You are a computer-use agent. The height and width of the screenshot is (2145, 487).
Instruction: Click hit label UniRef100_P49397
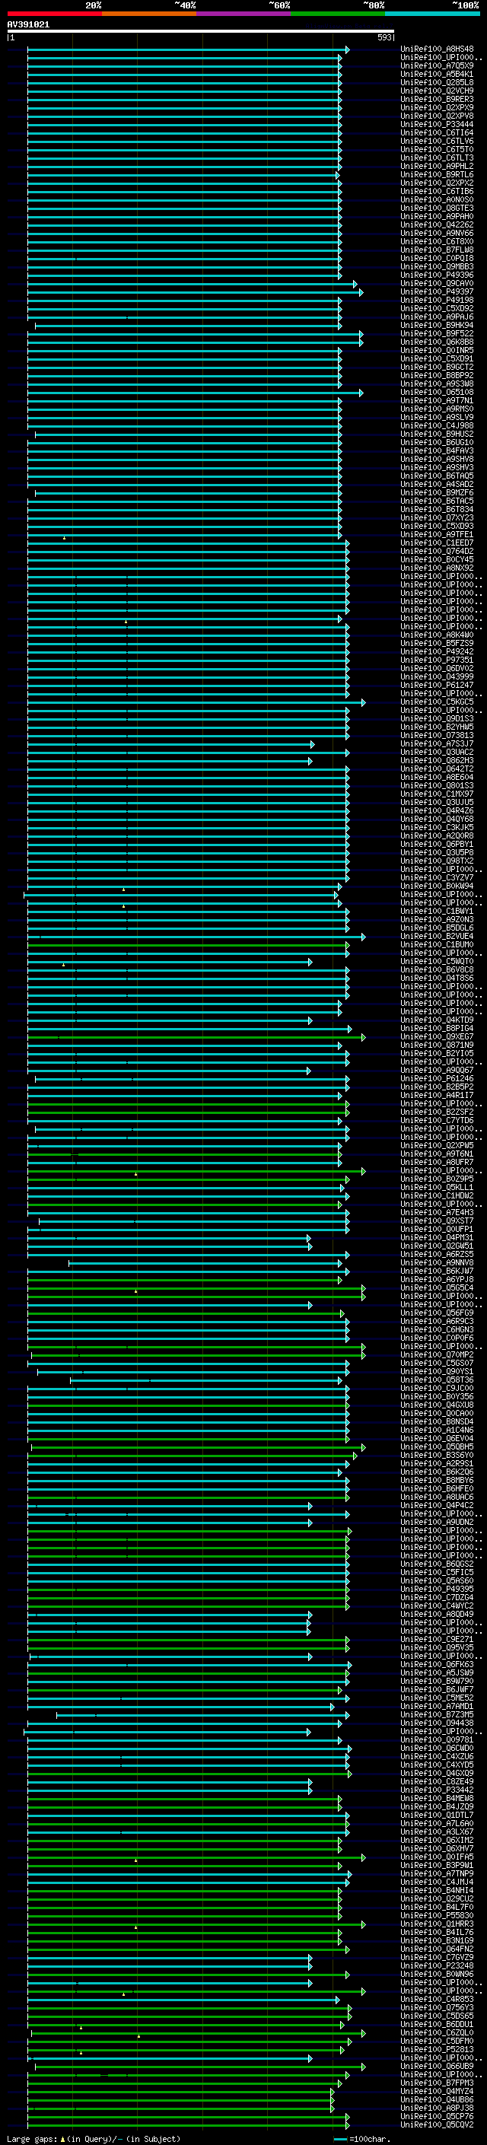[437, 291]
